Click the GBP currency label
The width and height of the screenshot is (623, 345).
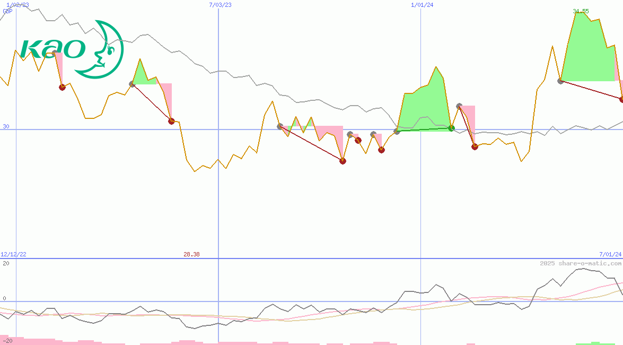[7, 11]
